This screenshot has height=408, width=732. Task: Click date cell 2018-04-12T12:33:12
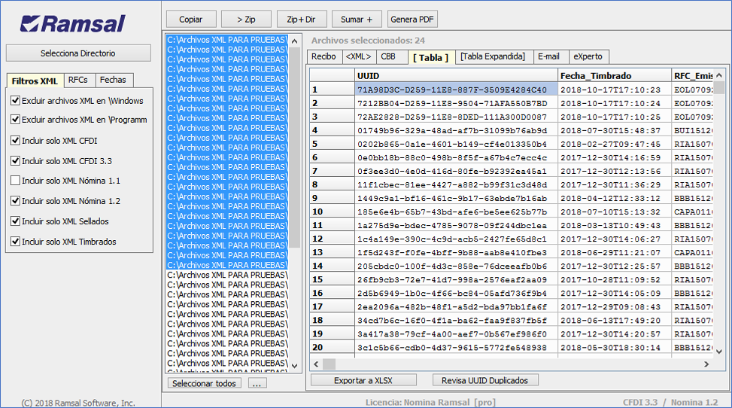click(x=615, y=198)
